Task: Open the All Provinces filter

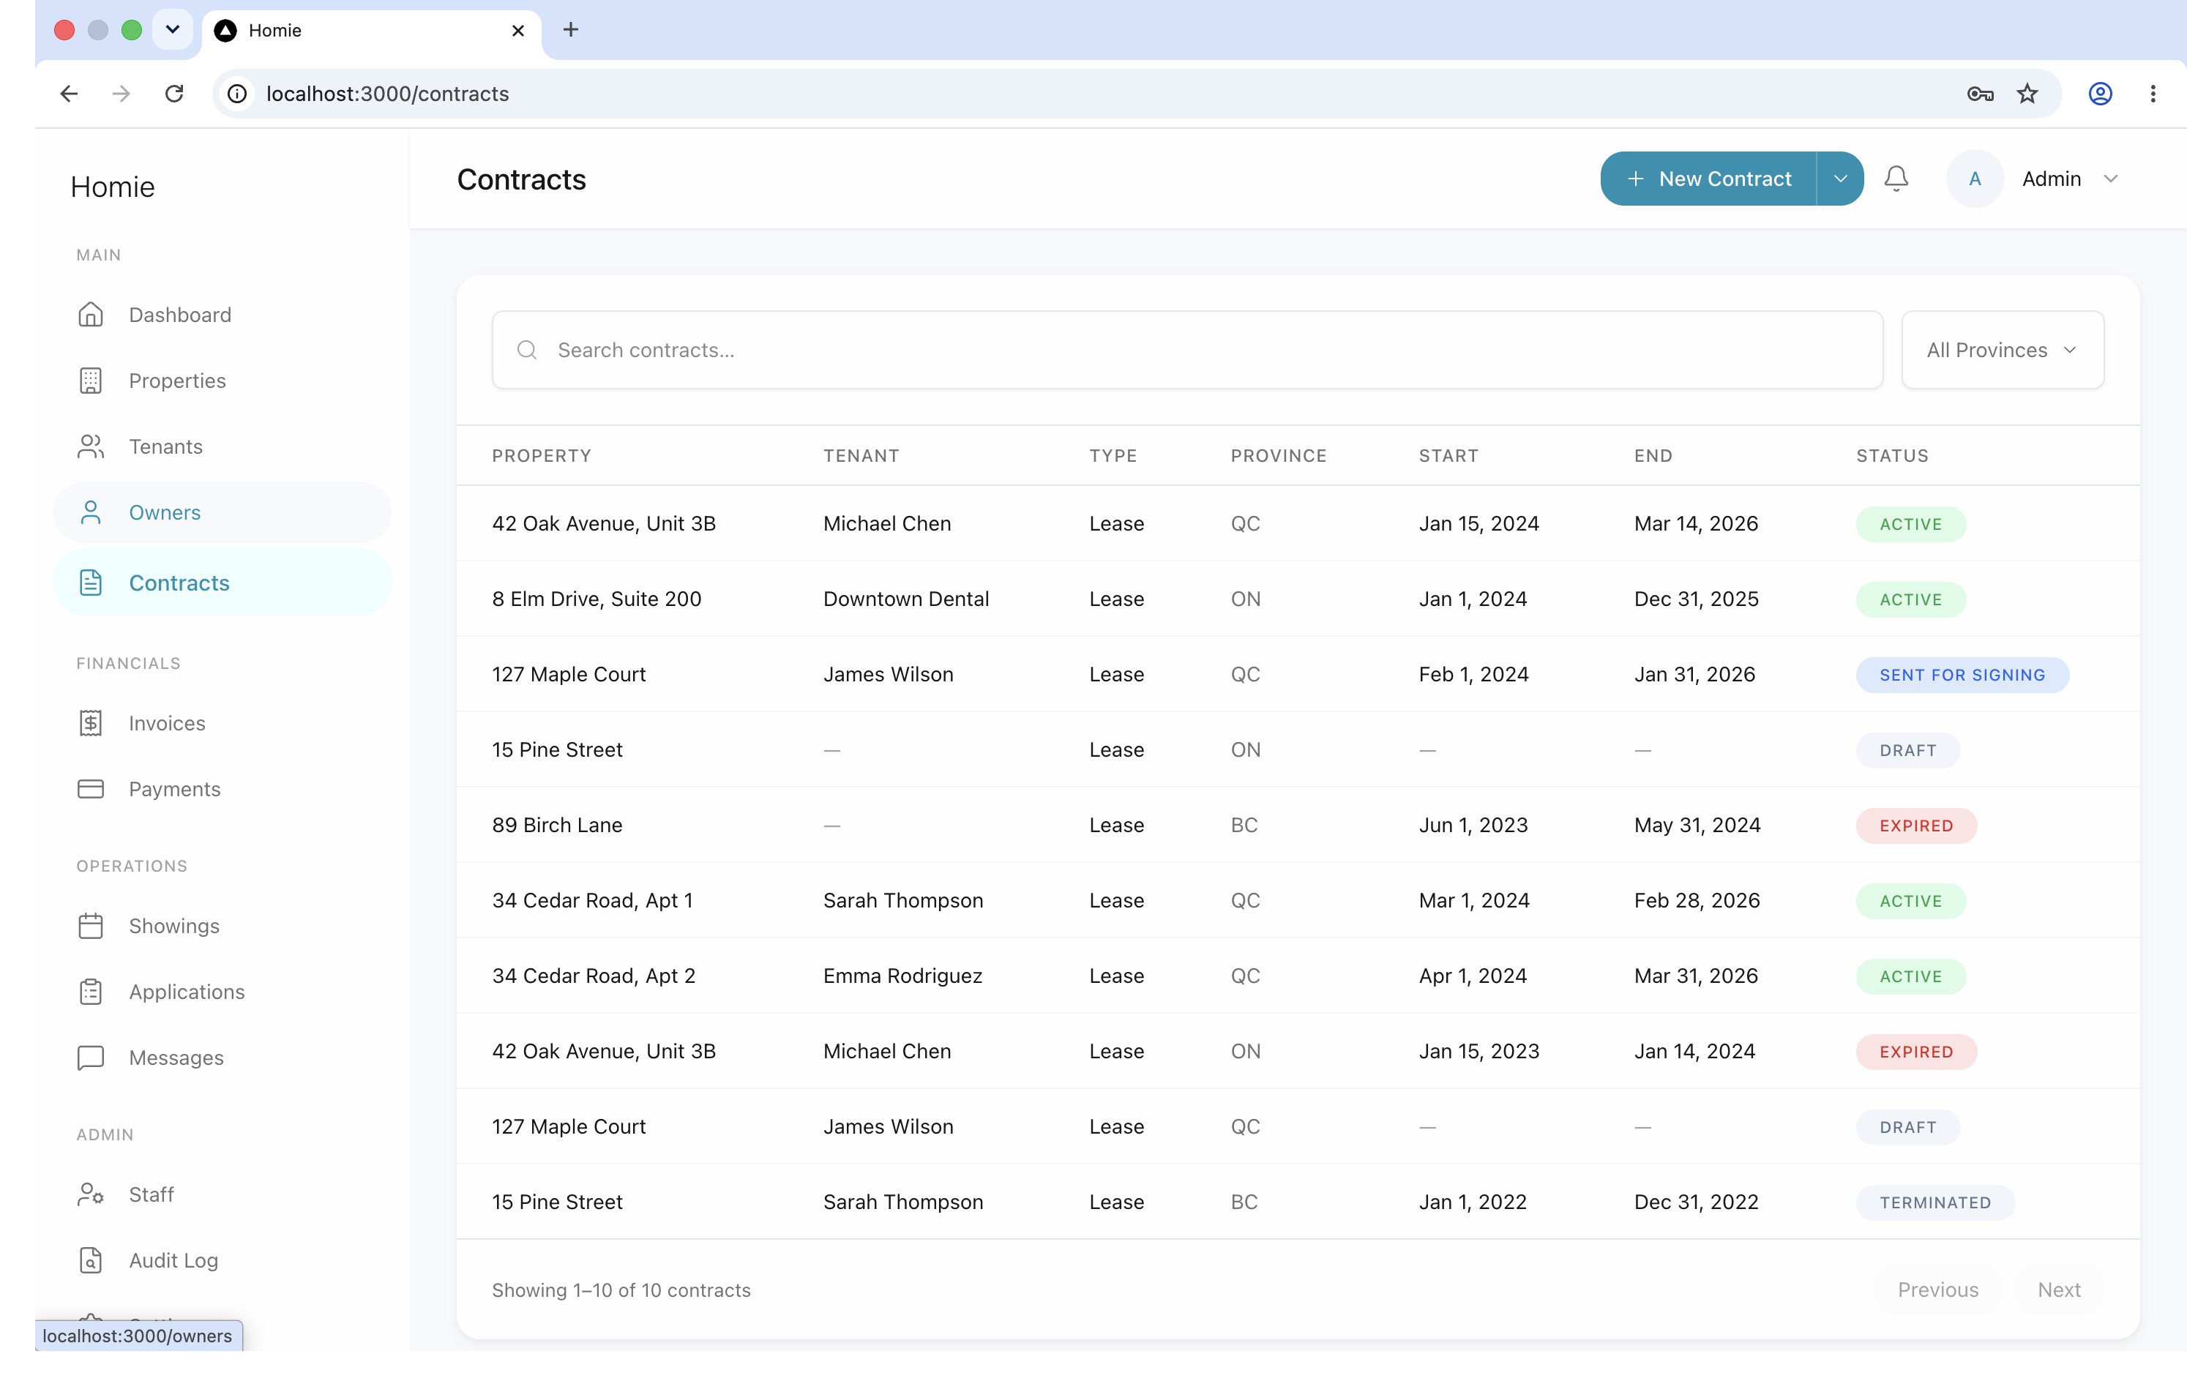Action: click(2003, 350)
